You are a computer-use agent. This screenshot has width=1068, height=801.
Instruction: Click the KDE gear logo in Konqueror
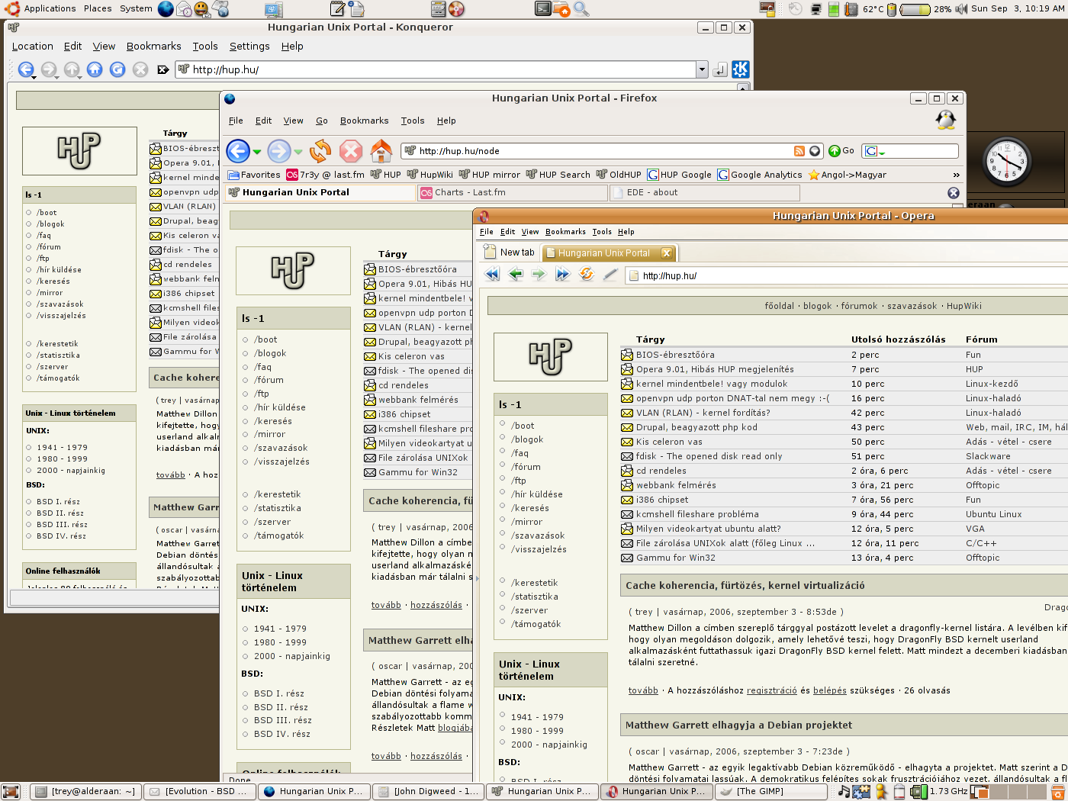(x=740, y=69)
